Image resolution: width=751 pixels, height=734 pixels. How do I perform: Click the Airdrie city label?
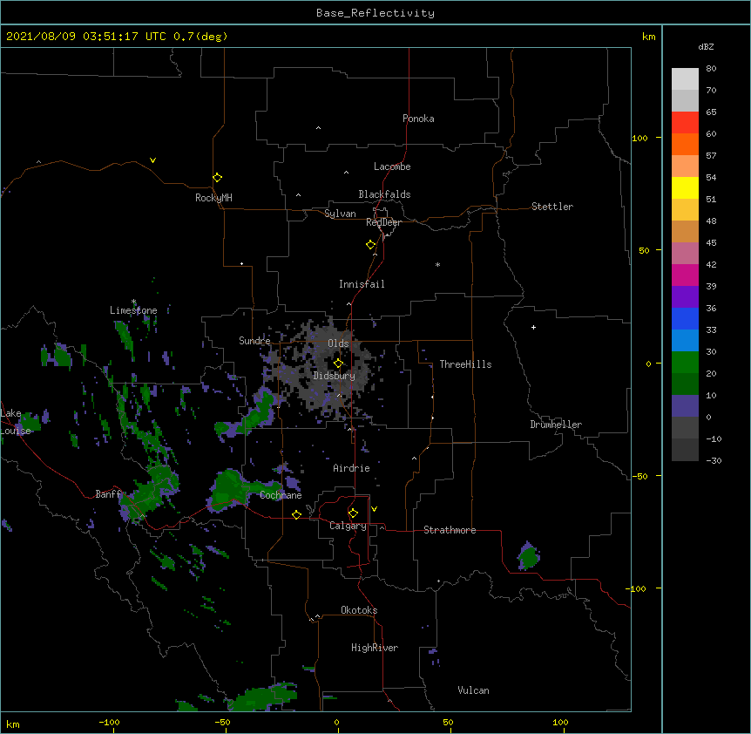352,468
